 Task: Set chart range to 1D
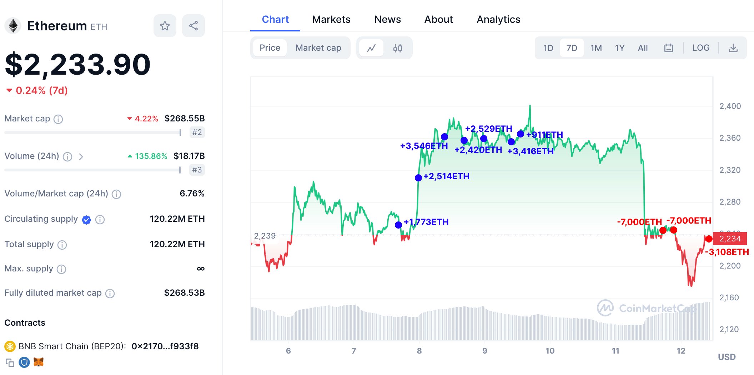point(548,48)
